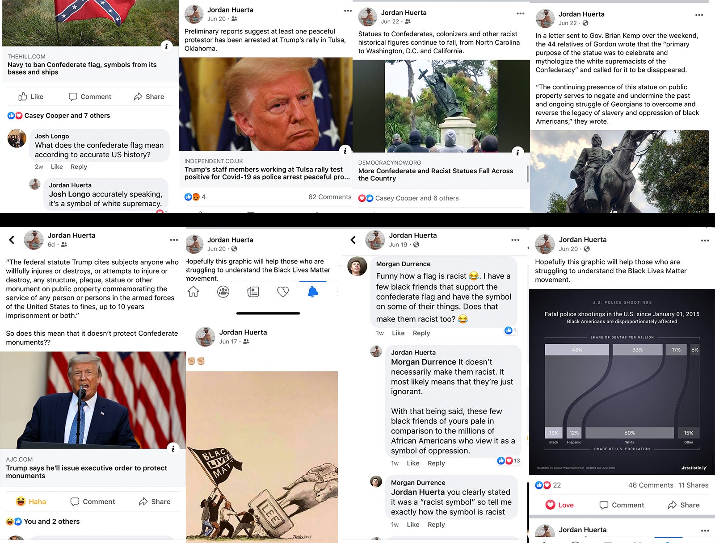715x543 pixels.
Task: Open the News feed newspaper icon
Action: coord(253,292)
